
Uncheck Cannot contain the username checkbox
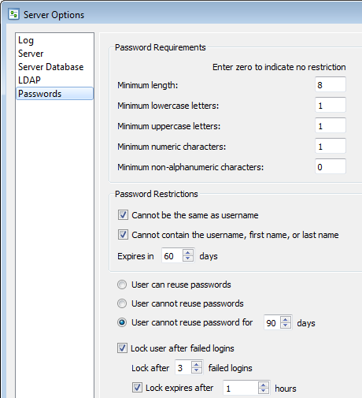123,234
